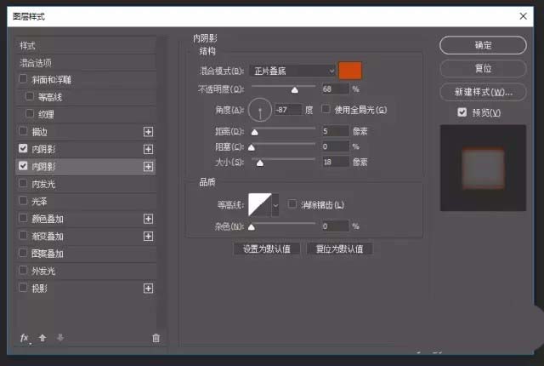Click the 距离 slider handle
The width and height of the screenshot is (544, 366).
pos(255,132)
